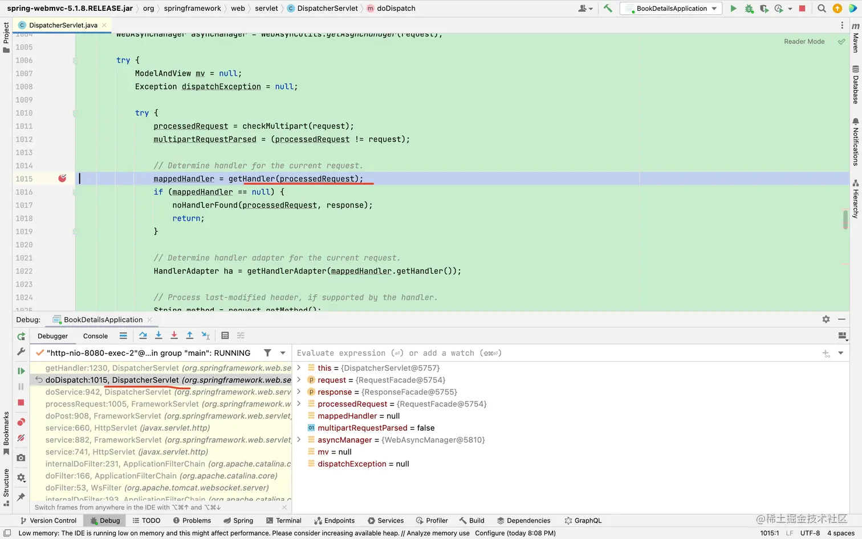This screenshot has height=539, width=862.
Task: Click editor vertical scrollbar thumb
Action: click(845, 220)
